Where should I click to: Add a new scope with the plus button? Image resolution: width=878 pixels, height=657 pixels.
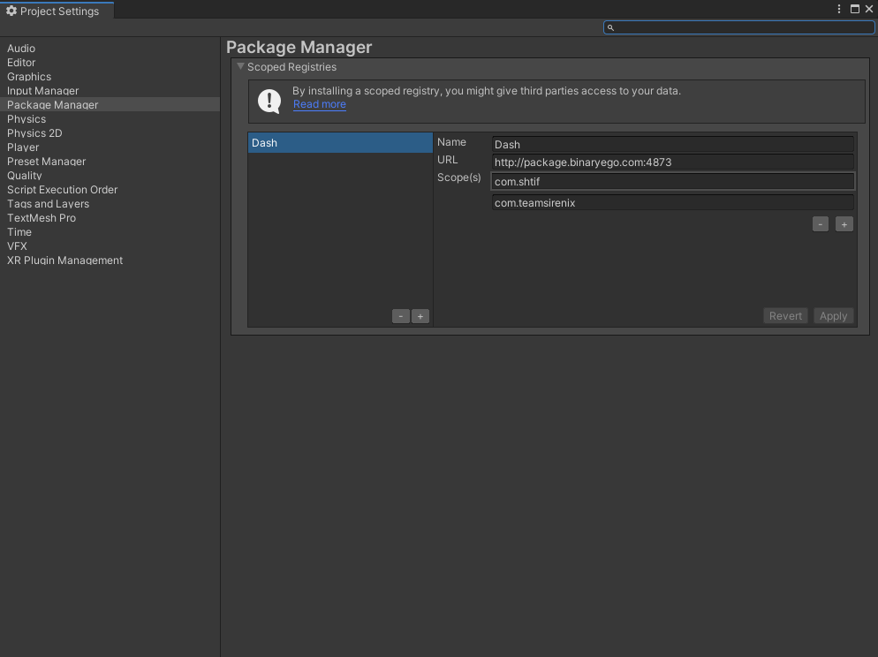(844, 224)
